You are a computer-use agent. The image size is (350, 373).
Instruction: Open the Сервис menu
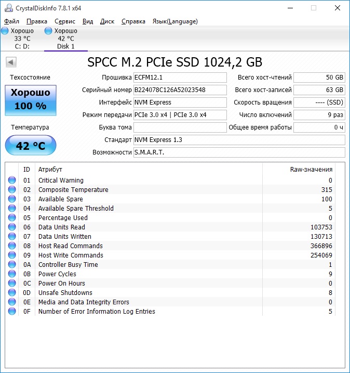click(x=65, y=21)
